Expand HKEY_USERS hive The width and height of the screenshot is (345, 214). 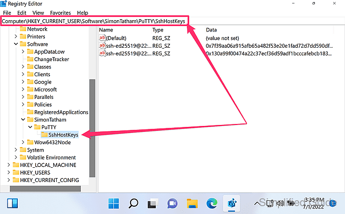pyautogui.click(x=8, y=173)
